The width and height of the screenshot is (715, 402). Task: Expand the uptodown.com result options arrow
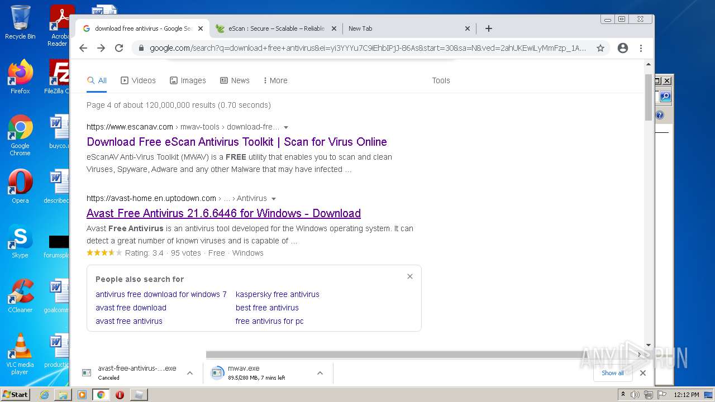(x=274, y=199)
